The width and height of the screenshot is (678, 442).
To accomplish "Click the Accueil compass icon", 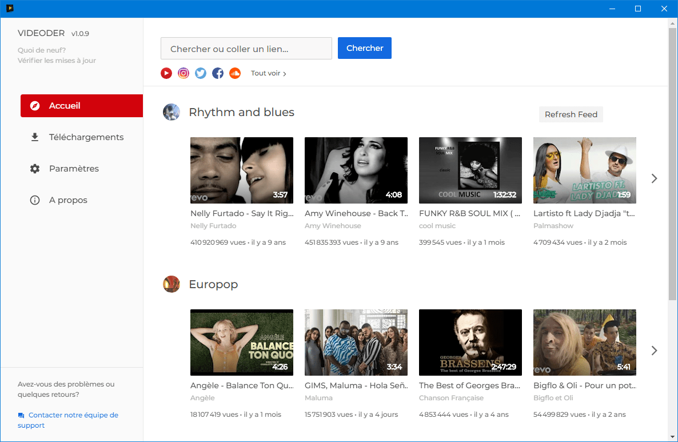I will [35, 106].
